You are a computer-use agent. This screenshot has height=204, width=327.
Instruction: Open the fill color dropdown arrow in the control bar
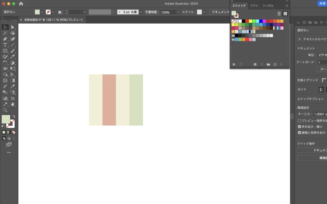point(42,12)
